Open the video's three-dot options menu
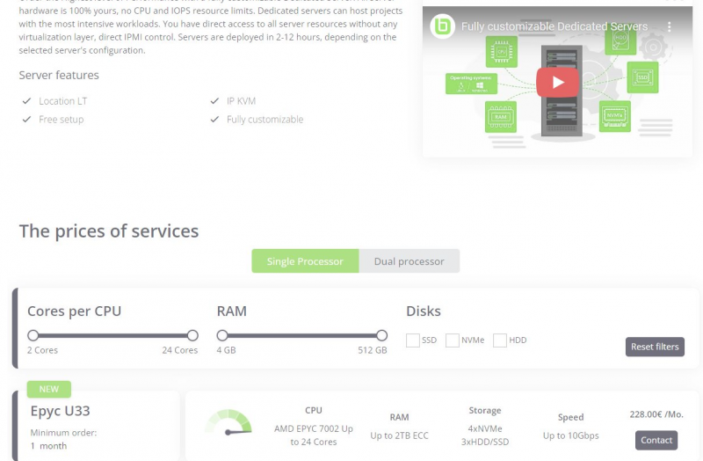Image resolution: width=703 pixels, height=461 pixels. click(x=669, y=27)
